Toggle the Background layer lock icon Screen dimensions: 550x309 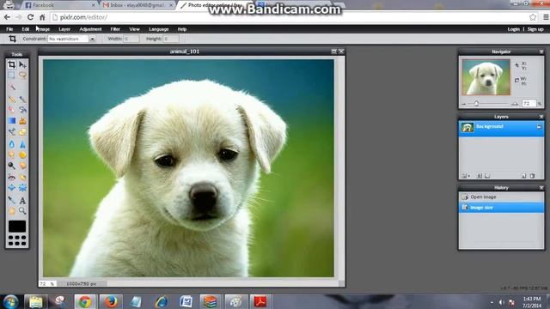coord(539,126)
